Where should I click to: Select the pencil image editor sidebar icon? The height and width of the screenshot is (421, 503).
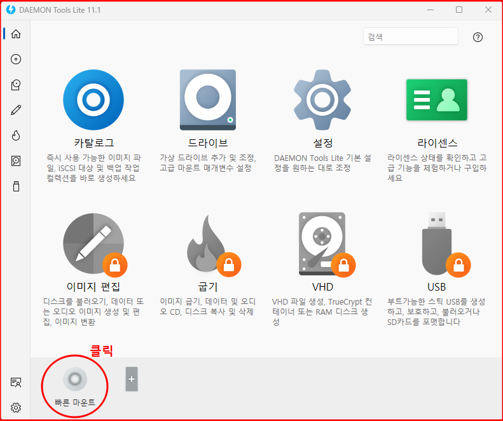click(16, 110)
